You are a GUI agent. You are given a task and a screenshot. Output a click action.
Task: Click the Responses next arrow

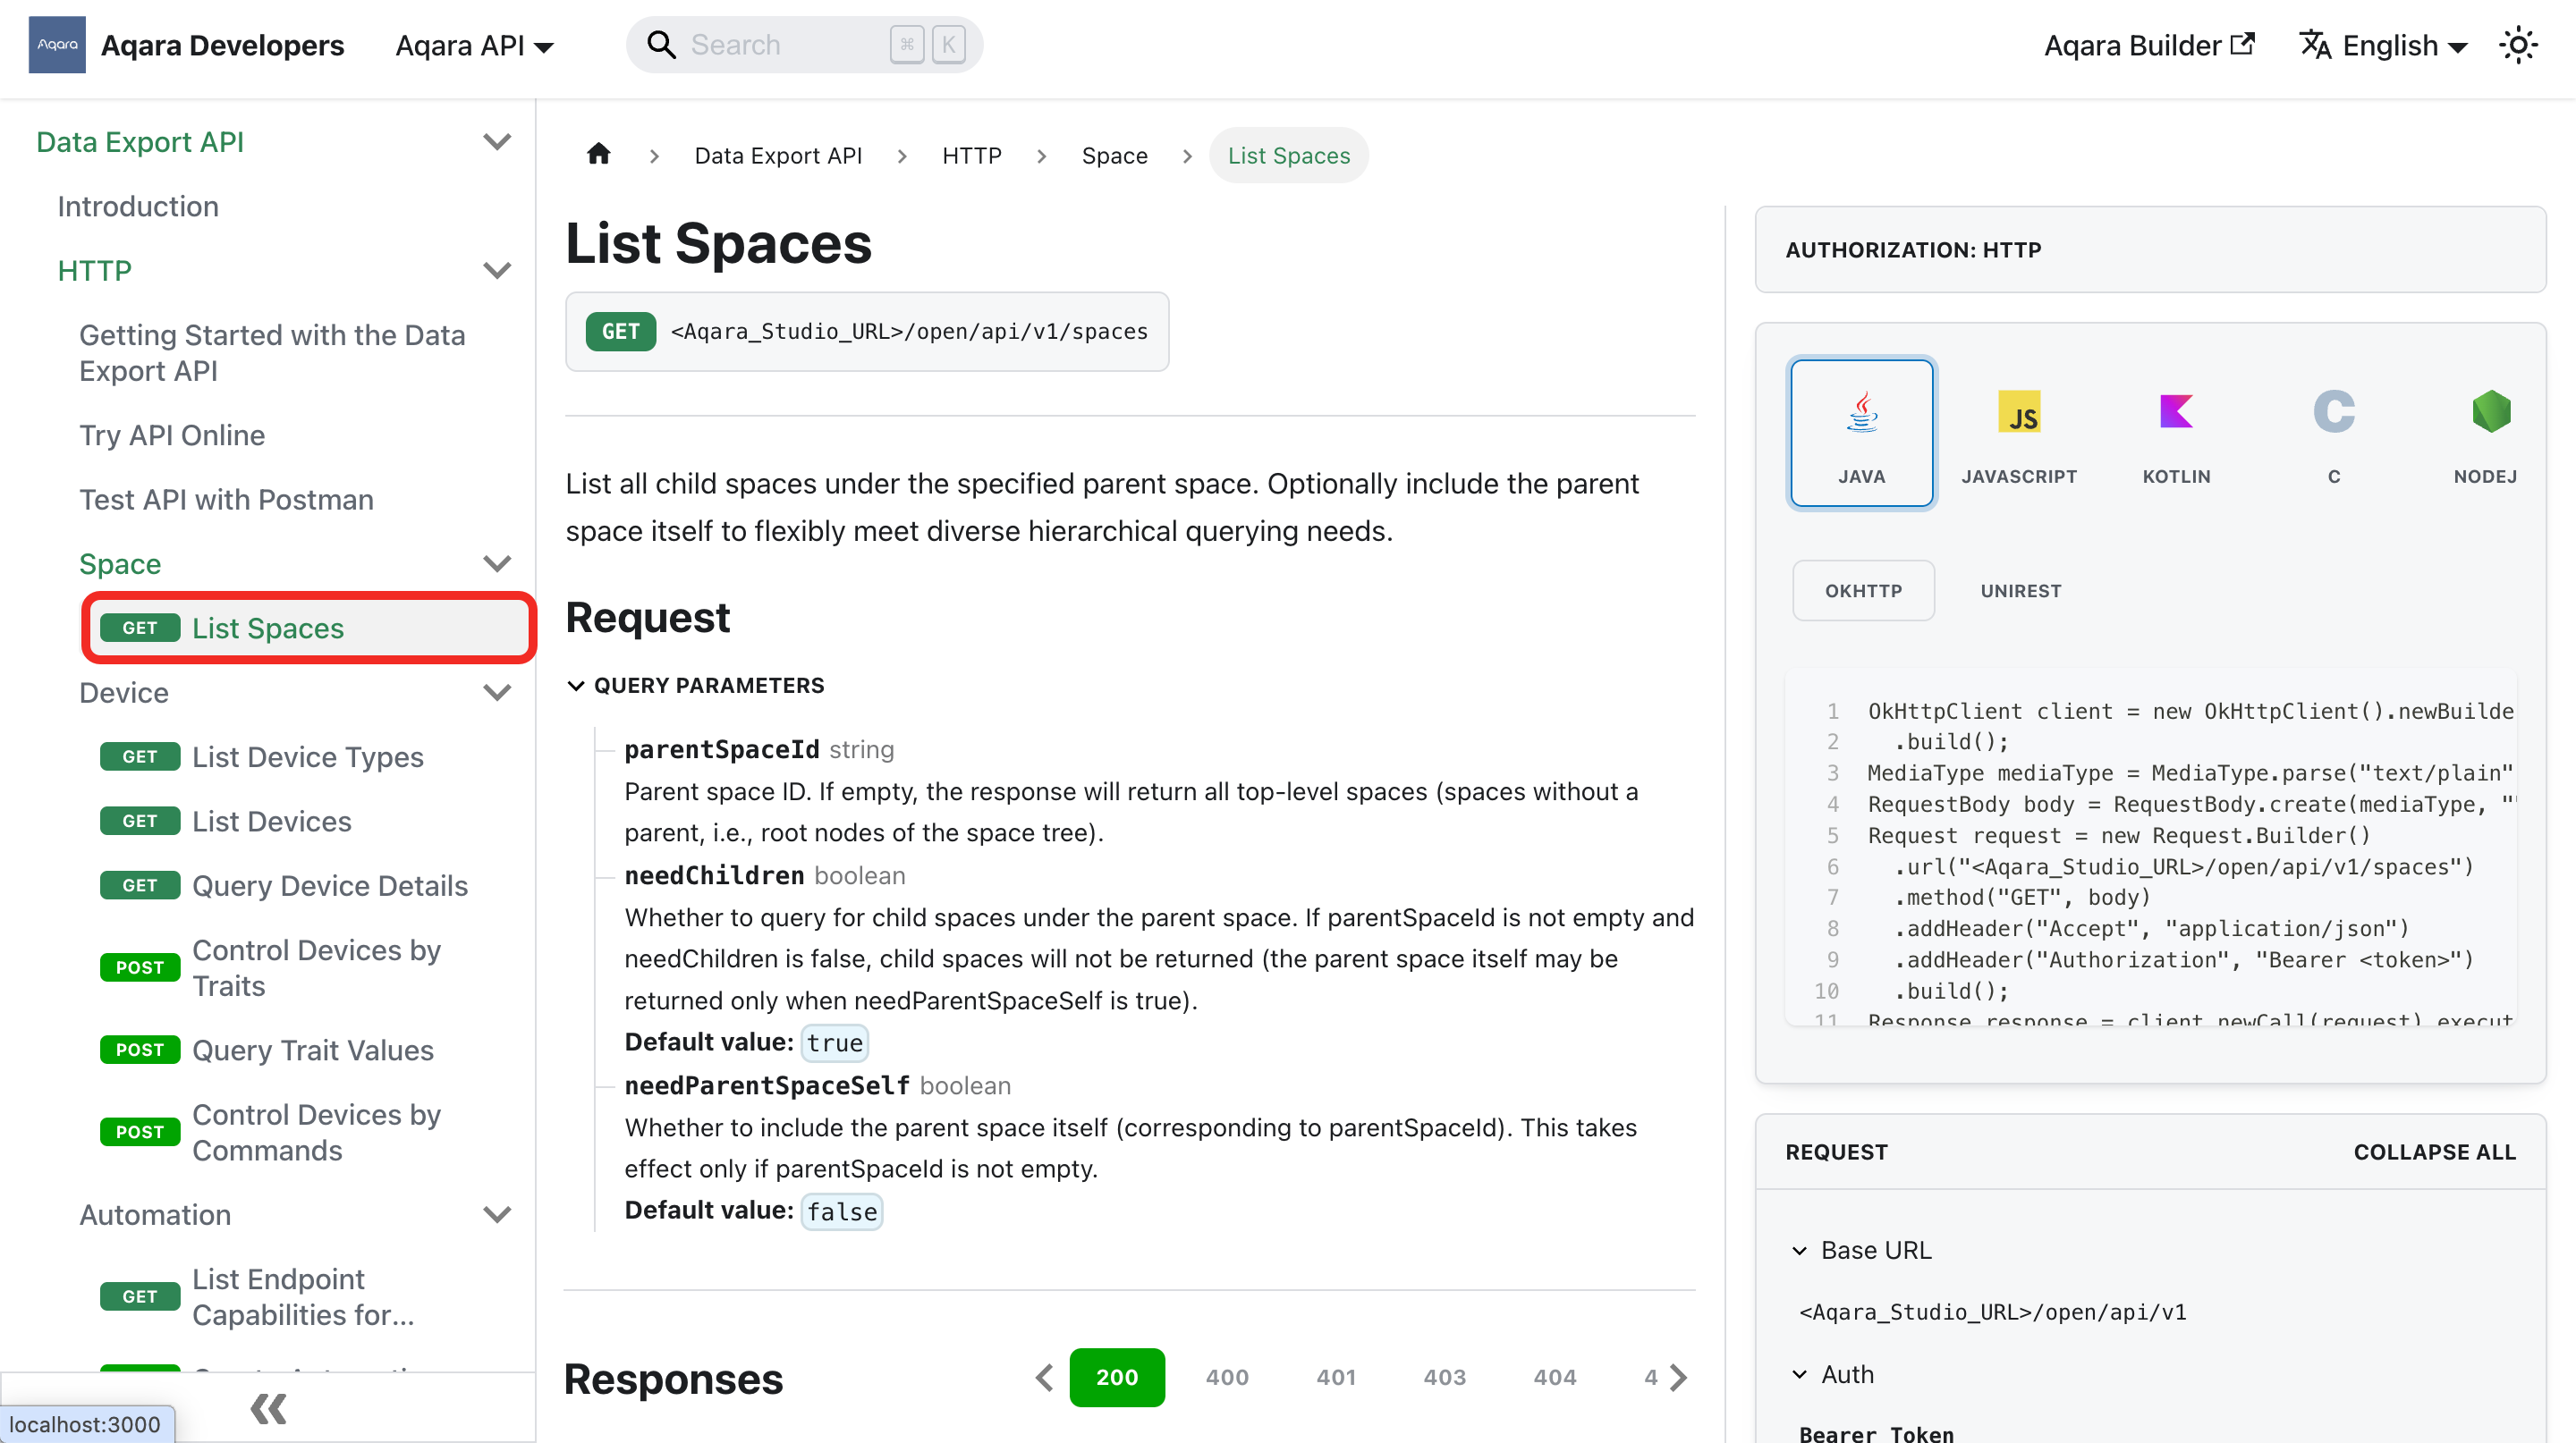coord(1679,1377)
